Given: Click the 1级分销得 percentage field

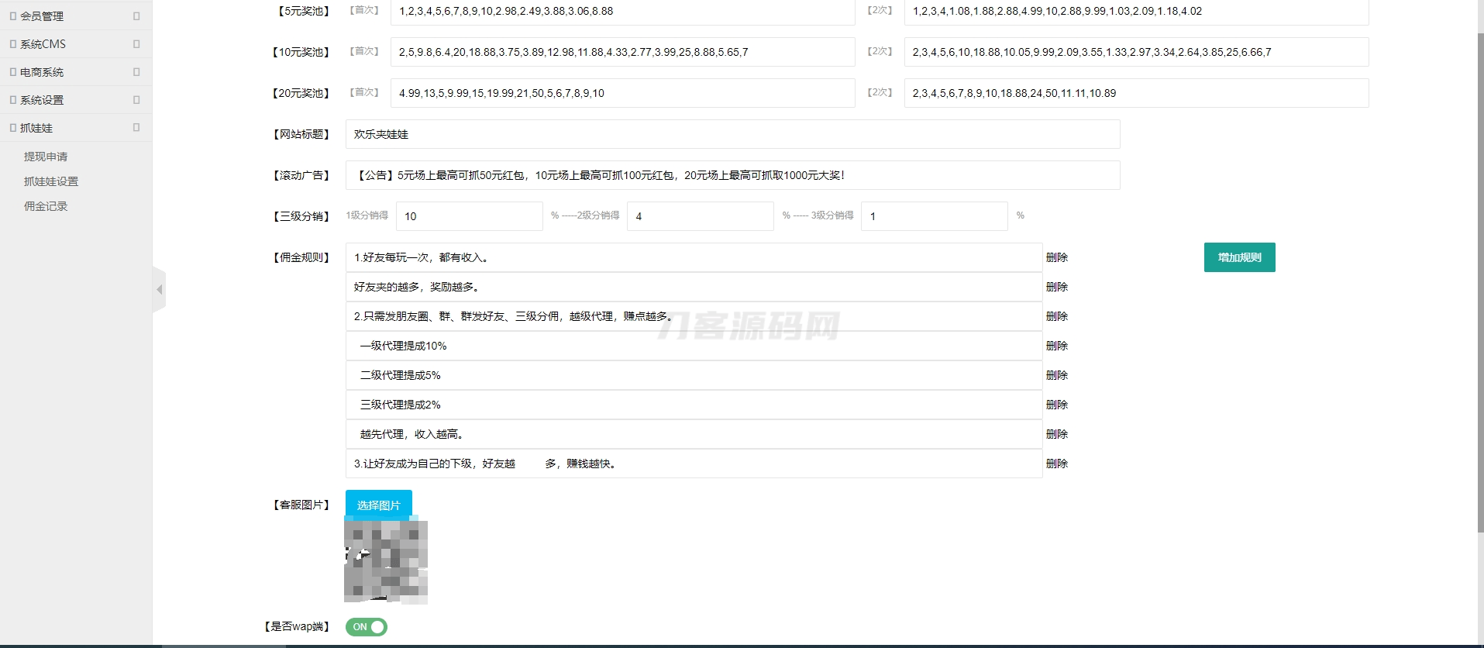Looking at the screenshot, I should click(x=469, y=216).
